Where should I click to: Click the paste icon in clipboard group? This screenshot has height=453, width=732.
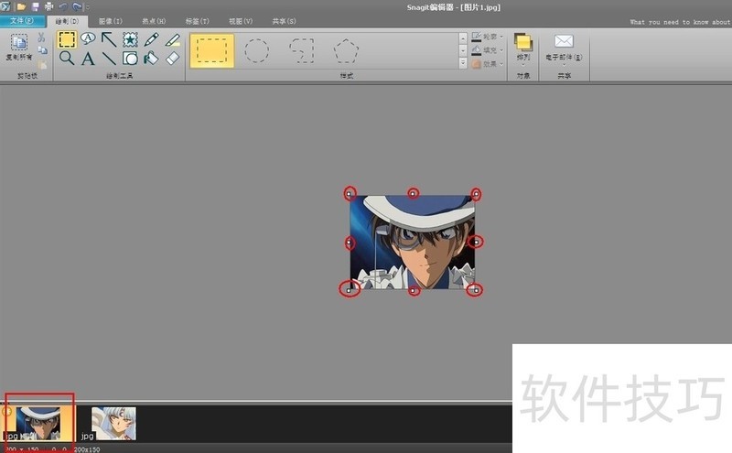[x=42, y=64]
